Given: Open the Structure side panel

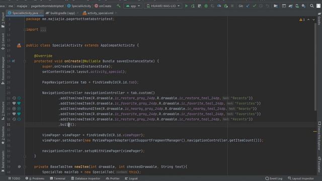Looking at the screenshot, I should click(3, 111).
